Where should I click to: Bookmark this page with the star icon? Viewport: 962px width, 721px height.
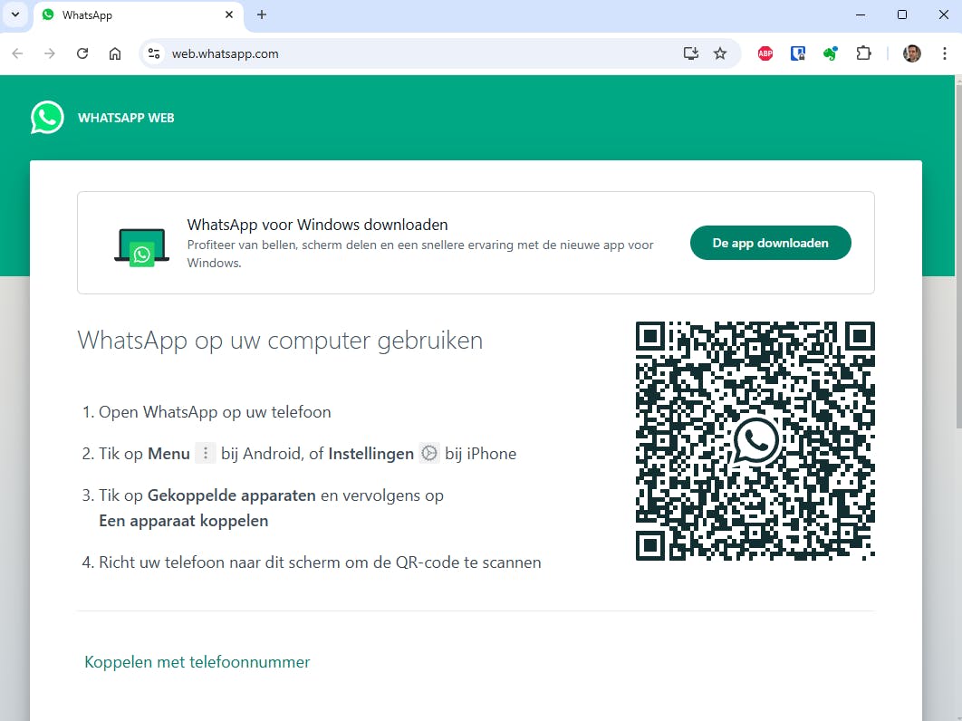[720, 54]
